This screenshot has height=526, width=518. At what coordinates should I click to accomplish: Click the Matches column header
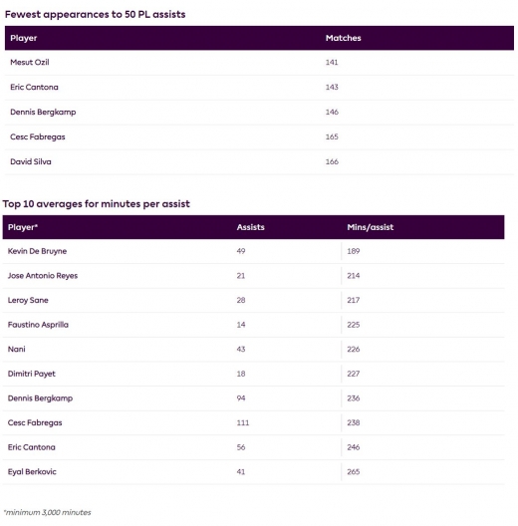pyautogui.click(x=344, y=38)
